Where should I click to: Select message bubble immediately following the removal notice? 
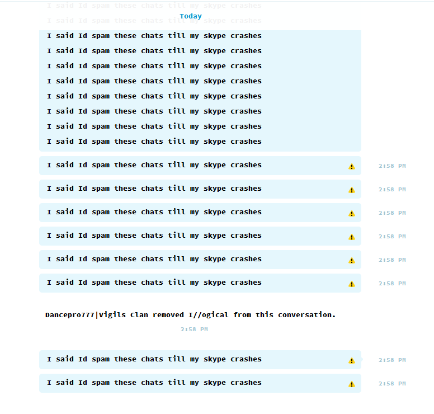(200, 360)
